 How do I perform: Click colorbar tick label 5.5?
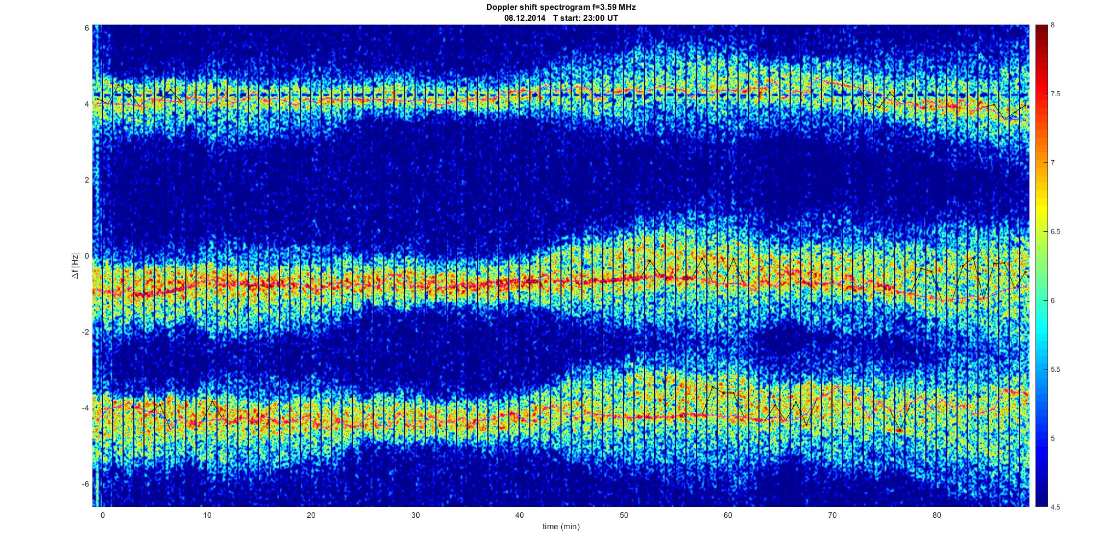[1055, 370]
